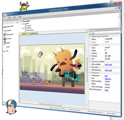Click the Zoom: 100% status bar entry
Image resolution: width=124 pixels, height=120 pixels.
coord(111,113)
